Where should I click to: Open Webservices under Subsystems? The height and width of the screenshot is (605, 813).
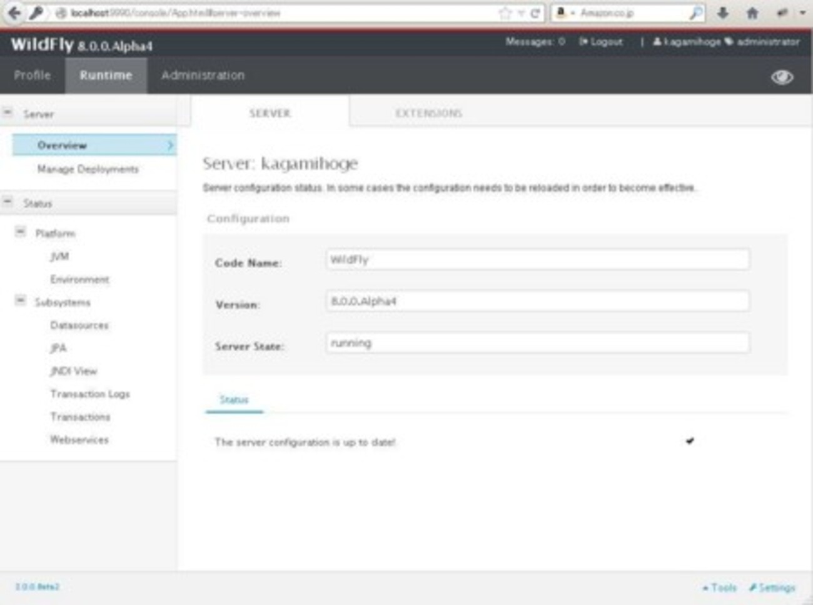click(x=79, y=440)
